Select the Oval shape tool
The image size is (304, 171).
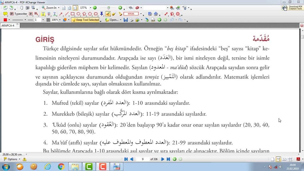click(x=78, y=14)
